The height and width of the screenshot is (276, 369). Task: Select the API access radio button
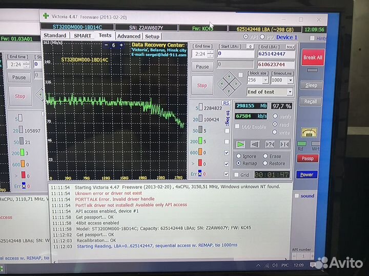pyautogui.click(x=245, y=37)
